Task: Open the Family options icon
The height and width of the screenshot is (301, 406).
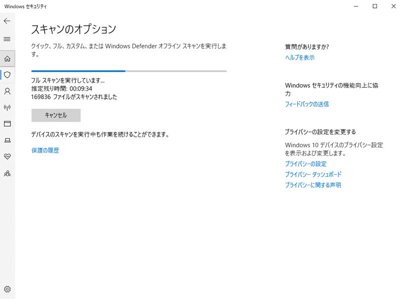Action: [x=7, y=173]
